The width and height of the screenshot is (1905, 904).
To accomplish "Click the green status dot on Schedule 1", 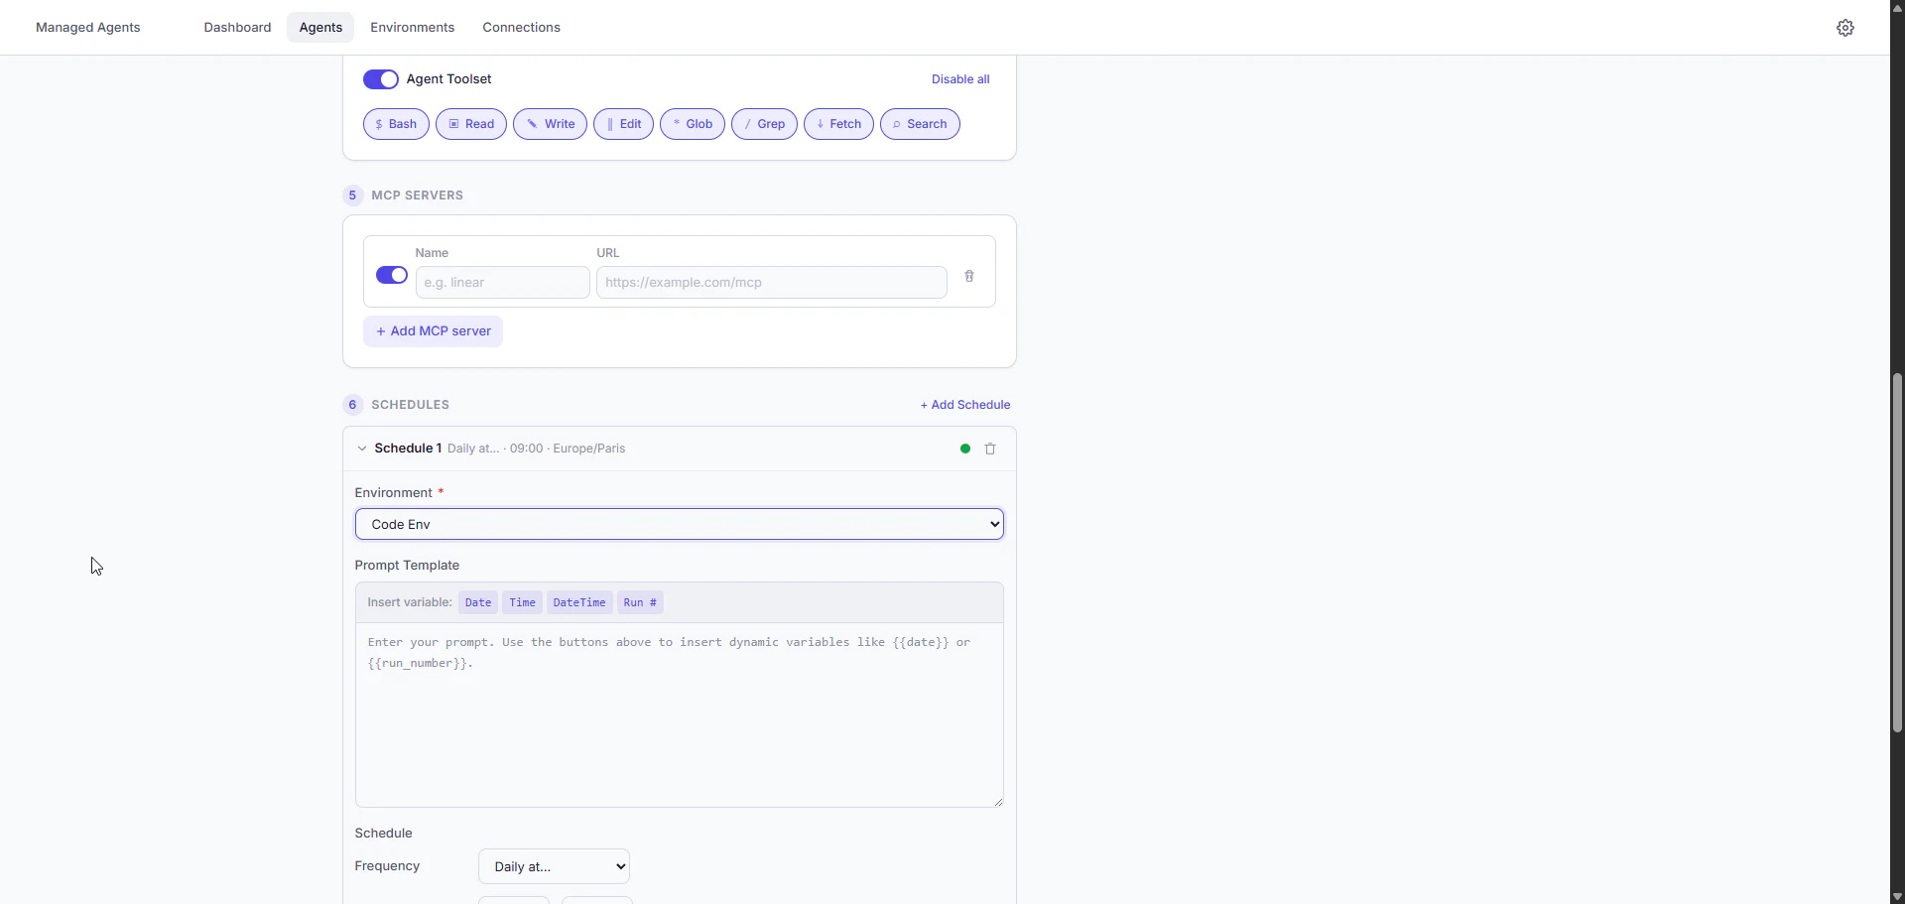I will click(x=964, y=449).
